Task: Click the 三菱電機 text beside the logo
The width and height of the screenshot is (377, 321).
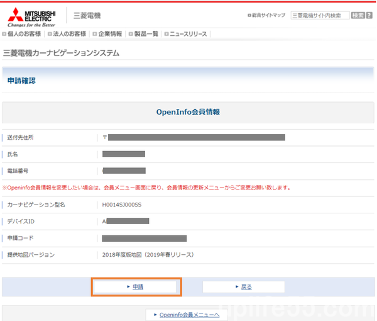Action: coord(87,15)
